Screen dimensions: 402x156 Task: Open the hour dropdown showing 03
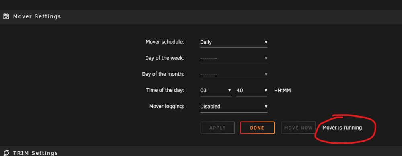(x=215, y=91)
